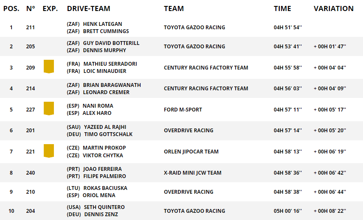This screenshot has width=363, height=220.
Task: Click Rokas Baciuska's name
Action: (105, 188)
